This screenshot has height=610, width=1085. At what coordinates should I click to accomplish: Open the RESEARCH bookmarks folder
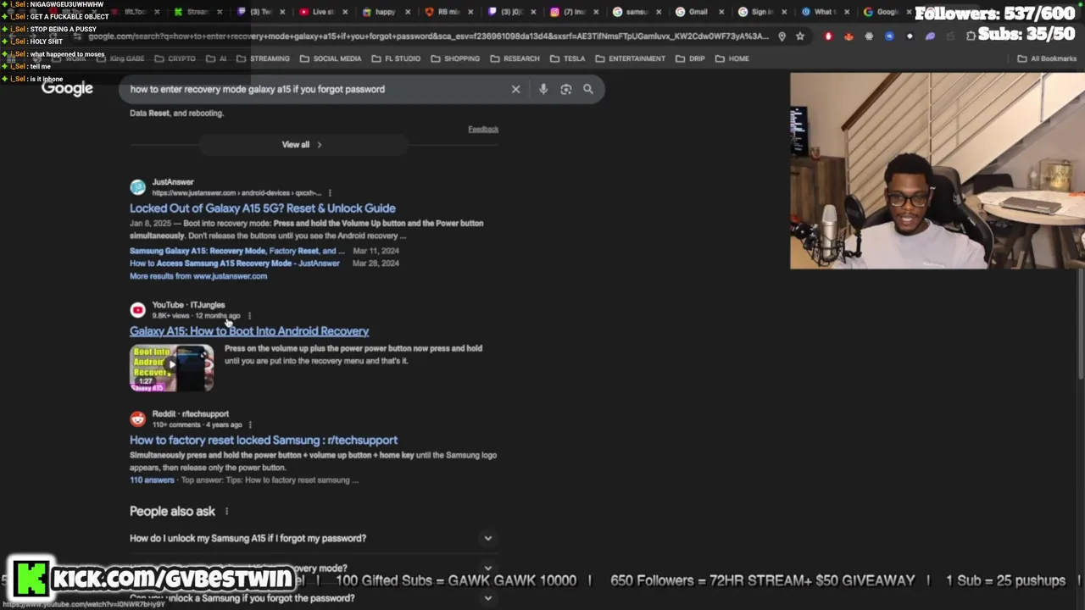[x=515, y=58]
